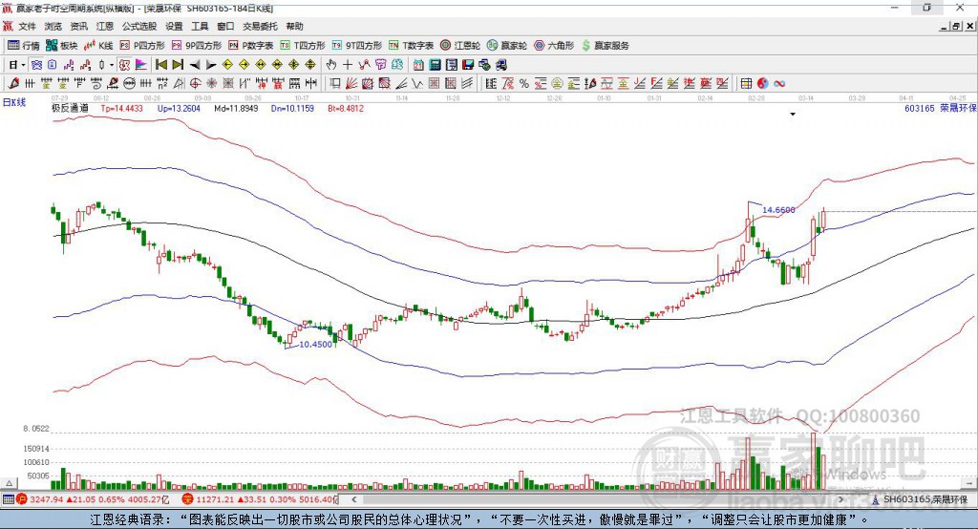Open the 窗口 menu
The width and height of the screenshot is (978, 529).
tap(225, 26)
